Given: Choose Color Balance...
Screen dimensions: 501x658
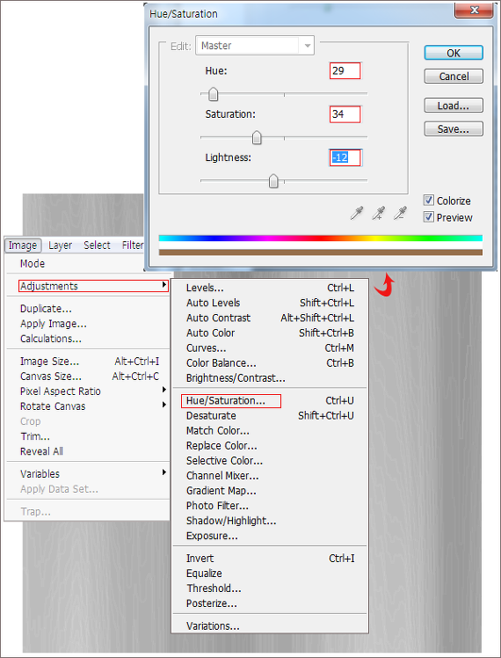Looking at the screenshot, I should [x=270, y=363].
